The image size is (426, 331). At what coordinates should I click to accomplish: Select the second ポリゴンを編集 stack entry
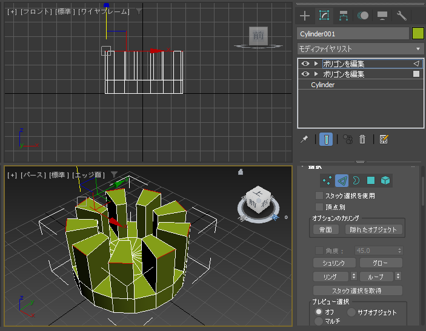pyautogui.click(x=344, y=74)
